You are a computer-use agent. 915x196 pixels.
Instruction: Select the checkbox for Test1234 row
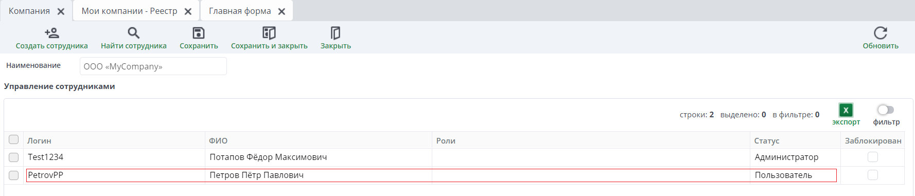(x=14, y=157)
